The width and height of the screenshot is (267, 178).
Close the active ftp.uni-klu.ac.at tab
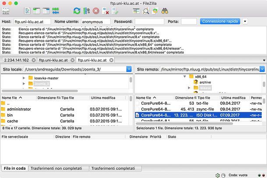coord(111,60)
